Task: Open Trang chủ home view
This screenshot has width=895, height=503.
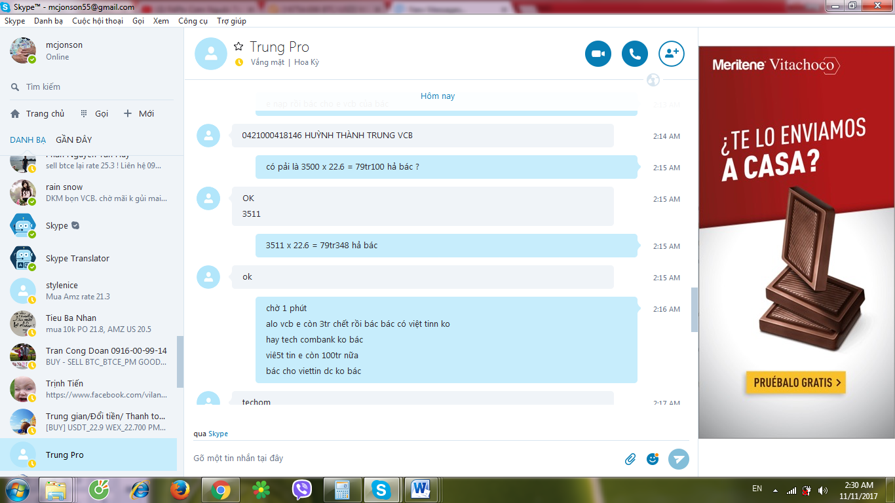Action: [37, 113]
